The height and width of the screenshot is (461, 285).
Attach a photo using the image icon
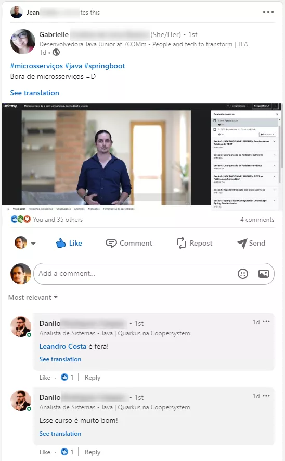(x=264, y=274)
